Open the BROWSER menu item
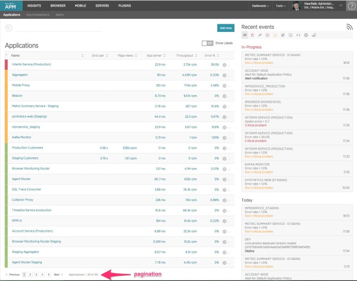 tap(58, 6)
